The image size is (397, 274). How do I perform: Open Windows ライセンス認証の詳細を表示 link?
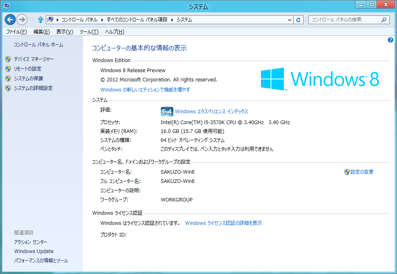(x=223, y=223)
